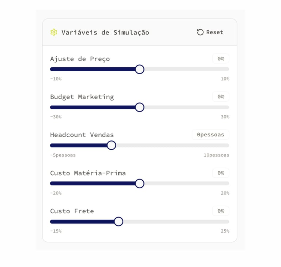Click the Custo Matéria-Prima label
This screenshot has width=281, height=267.
88,173
